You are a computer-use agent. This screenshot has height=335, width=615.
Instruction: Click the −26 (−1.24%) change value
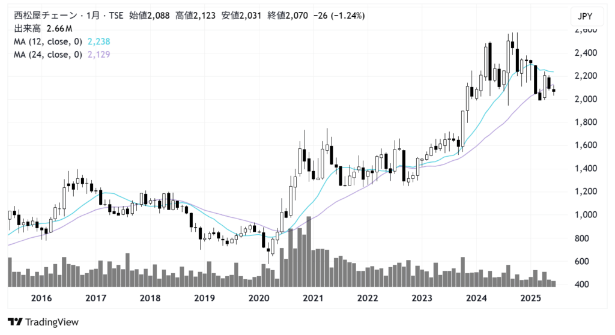click(339, 16)
